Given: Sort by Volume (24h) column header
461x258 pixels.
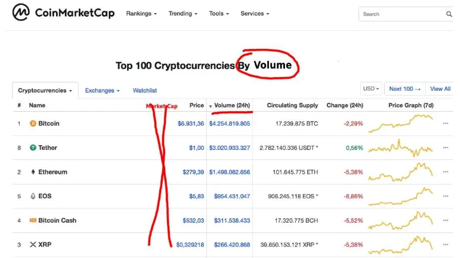Looking at the screenshot, I should click(x=230, y=106).
